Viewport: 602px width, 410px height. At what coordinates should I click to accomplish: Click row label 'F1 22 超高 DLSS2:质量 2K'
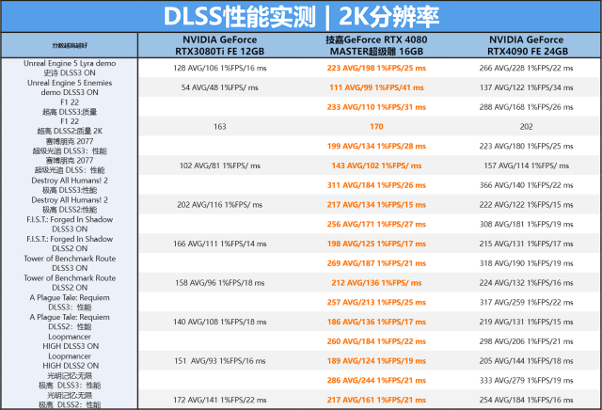coord(70,126)
